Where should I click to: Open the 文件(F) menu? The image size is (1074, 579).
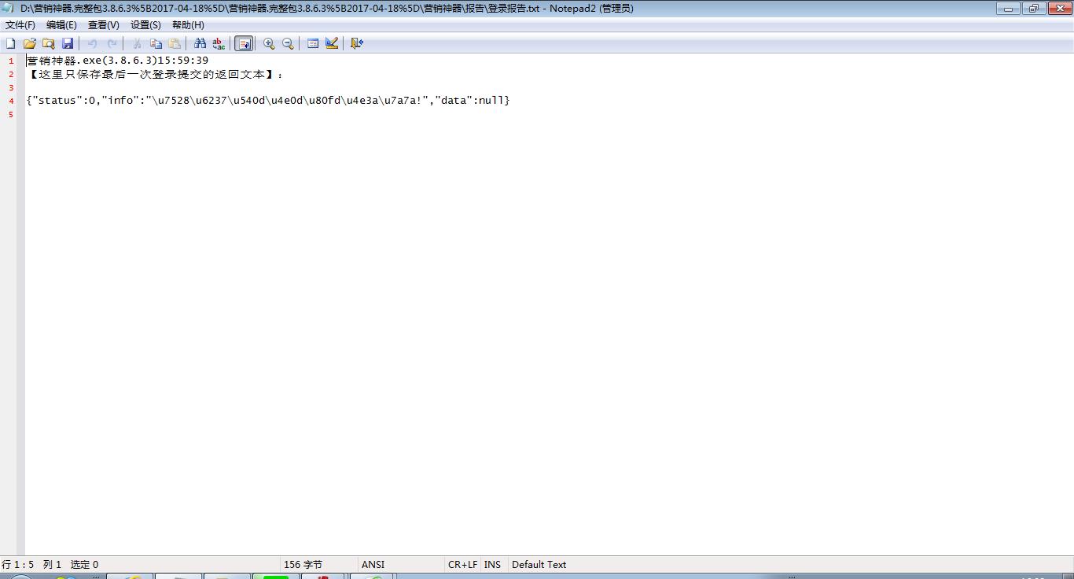[20, 25]
